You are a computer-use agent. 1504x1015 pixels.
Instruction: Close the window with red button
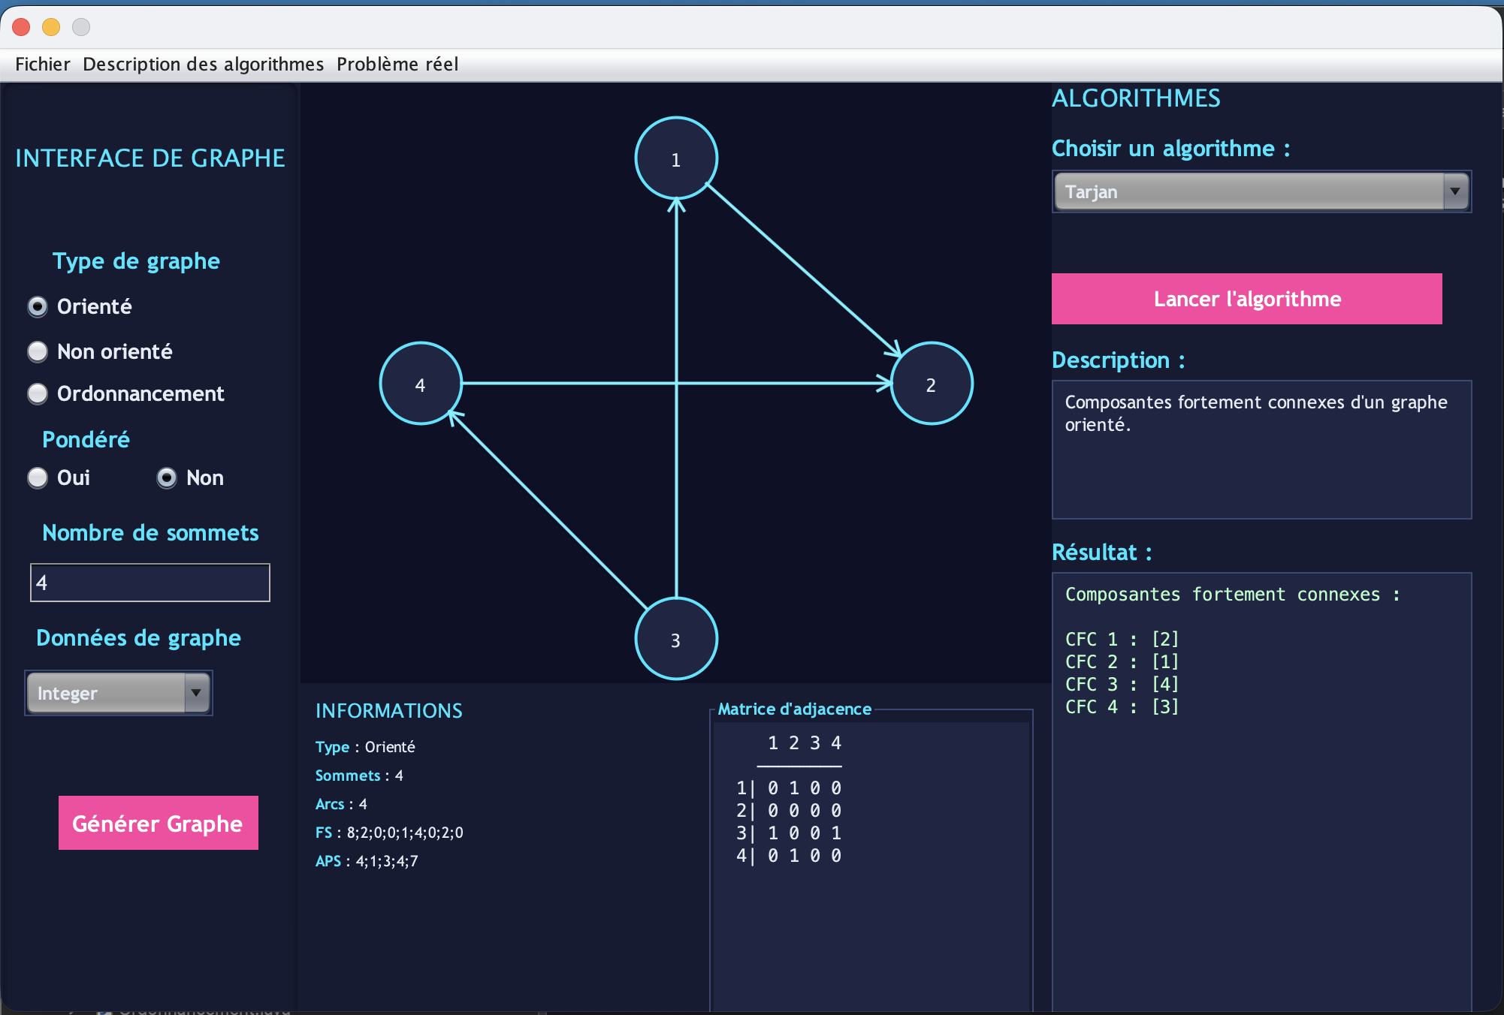click(x=21, y=27)
